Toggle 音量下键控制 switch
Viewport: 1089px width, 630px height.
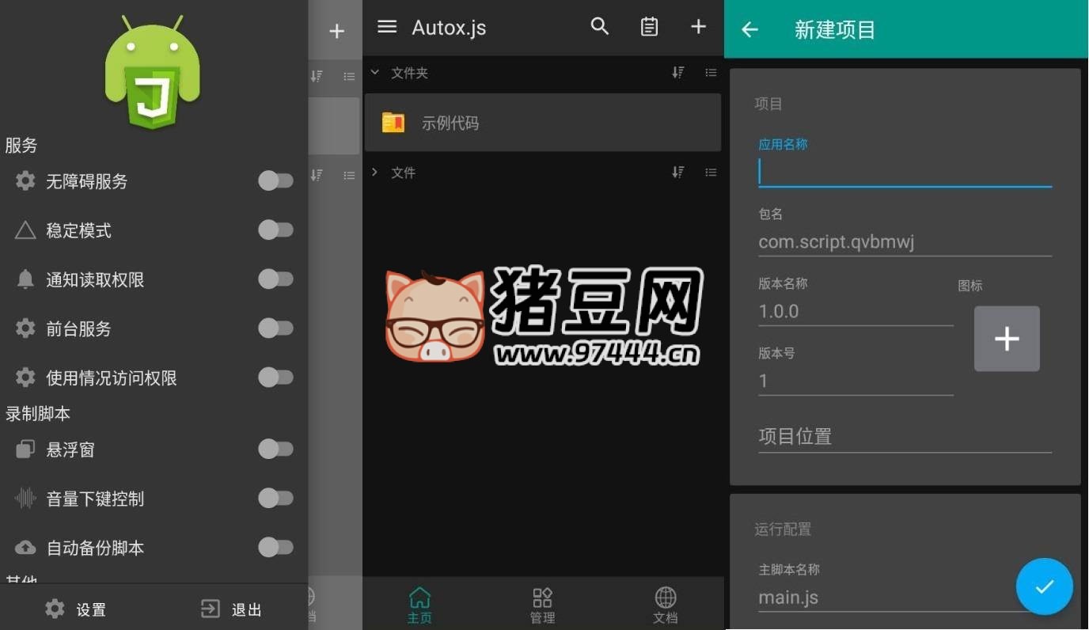pyautogui.click(x=275, y=499)
